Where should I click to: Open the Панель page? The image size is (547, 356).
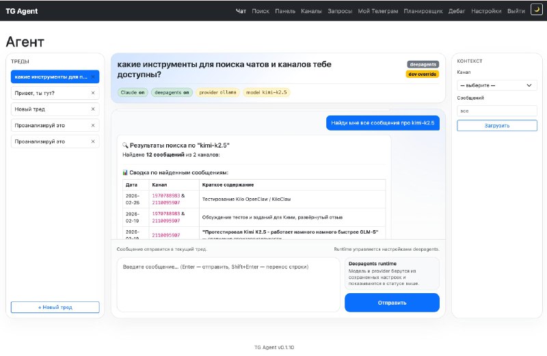(x=285, y=11)
